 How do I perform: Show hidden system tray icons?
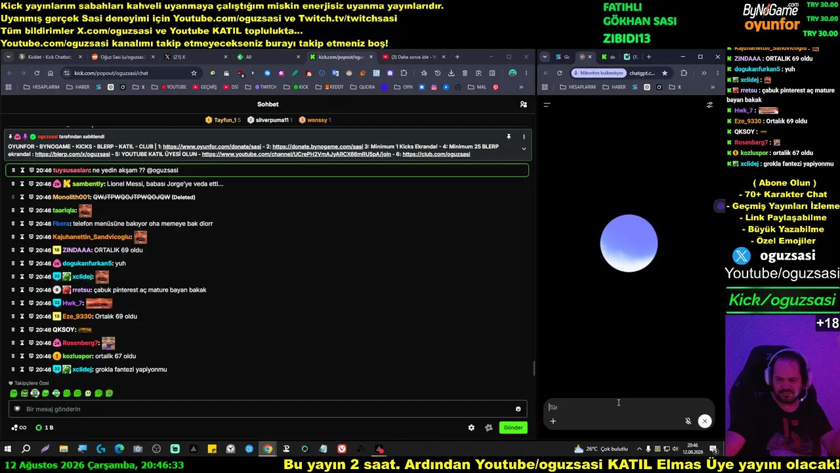click(x=639, y=449)
